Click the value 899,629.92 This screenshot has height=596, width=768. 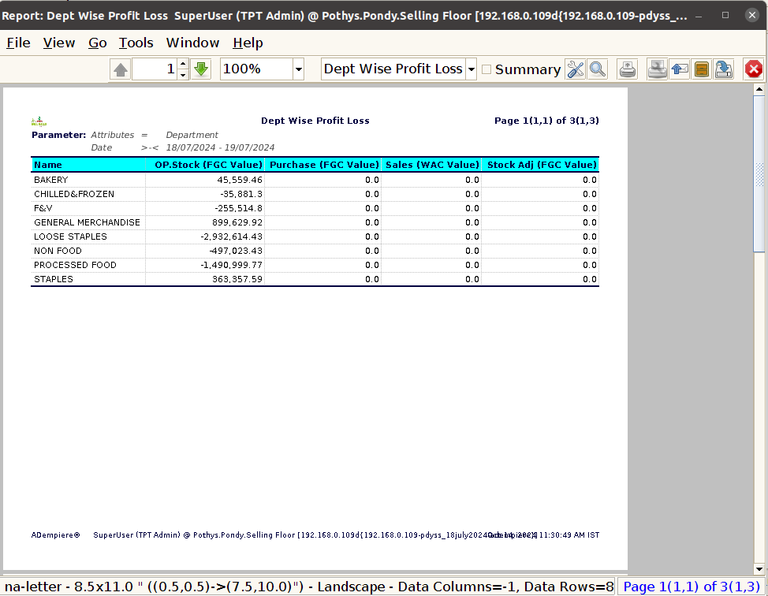(237, 222)
